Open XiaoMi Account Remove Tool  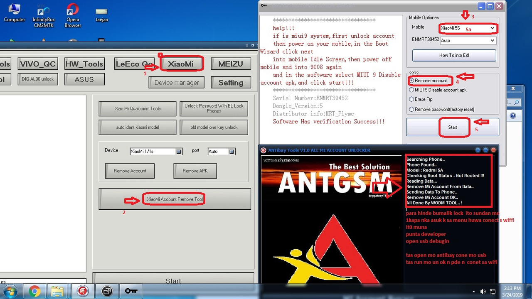coord(175,199)
